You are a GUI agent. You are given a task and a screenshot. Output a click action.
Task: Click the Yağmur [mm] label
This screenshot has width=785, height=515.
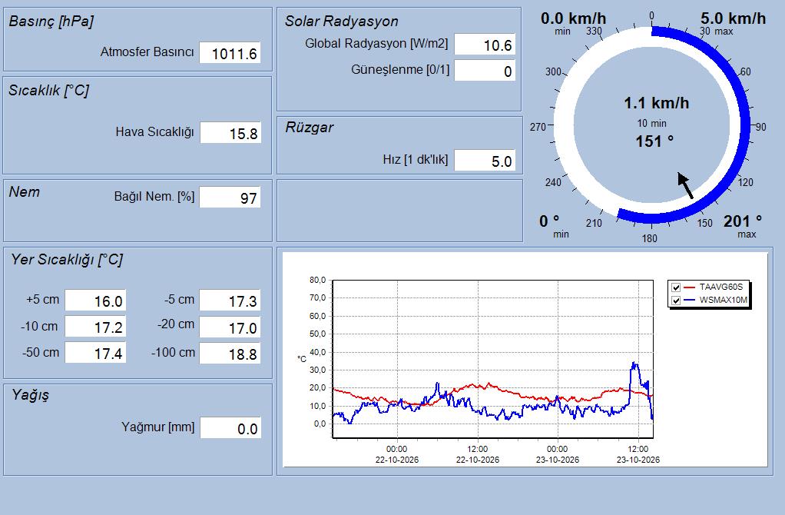click(157, 427)
